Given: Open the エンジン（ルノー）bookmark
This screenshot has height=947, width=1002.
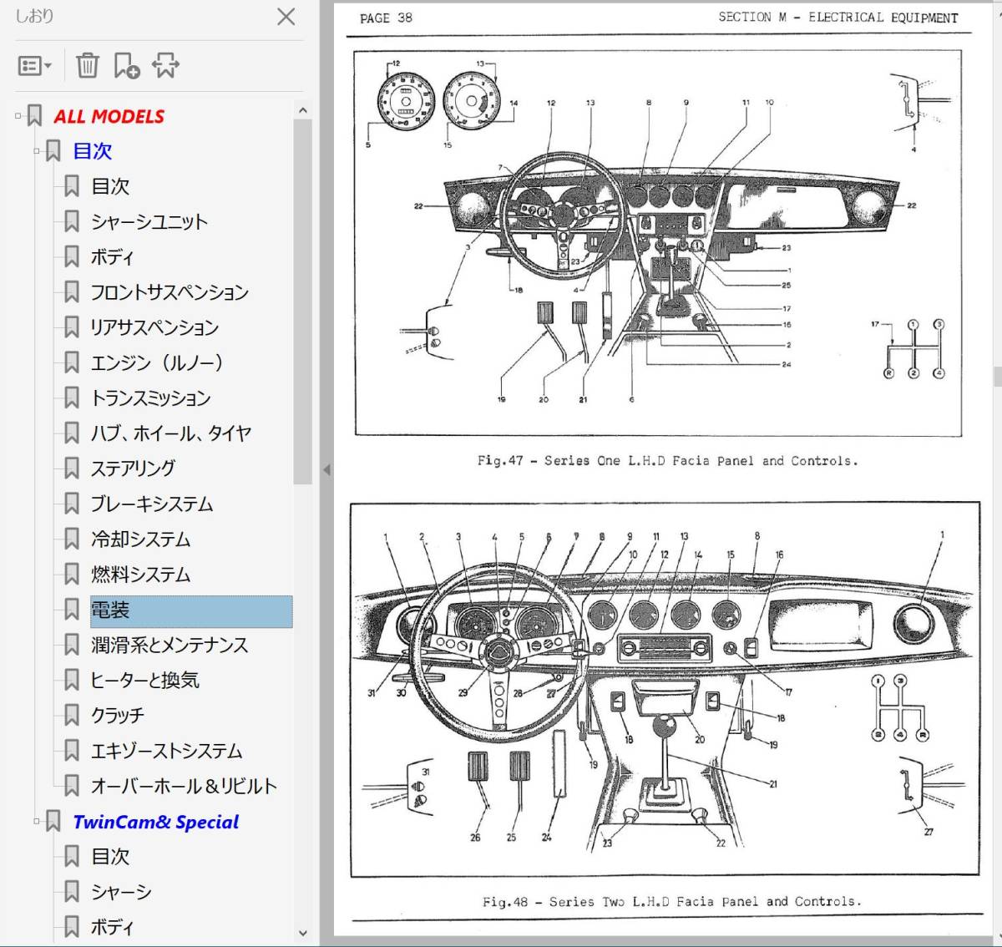Looking at the screenshot, I should (x=157, y=362).
